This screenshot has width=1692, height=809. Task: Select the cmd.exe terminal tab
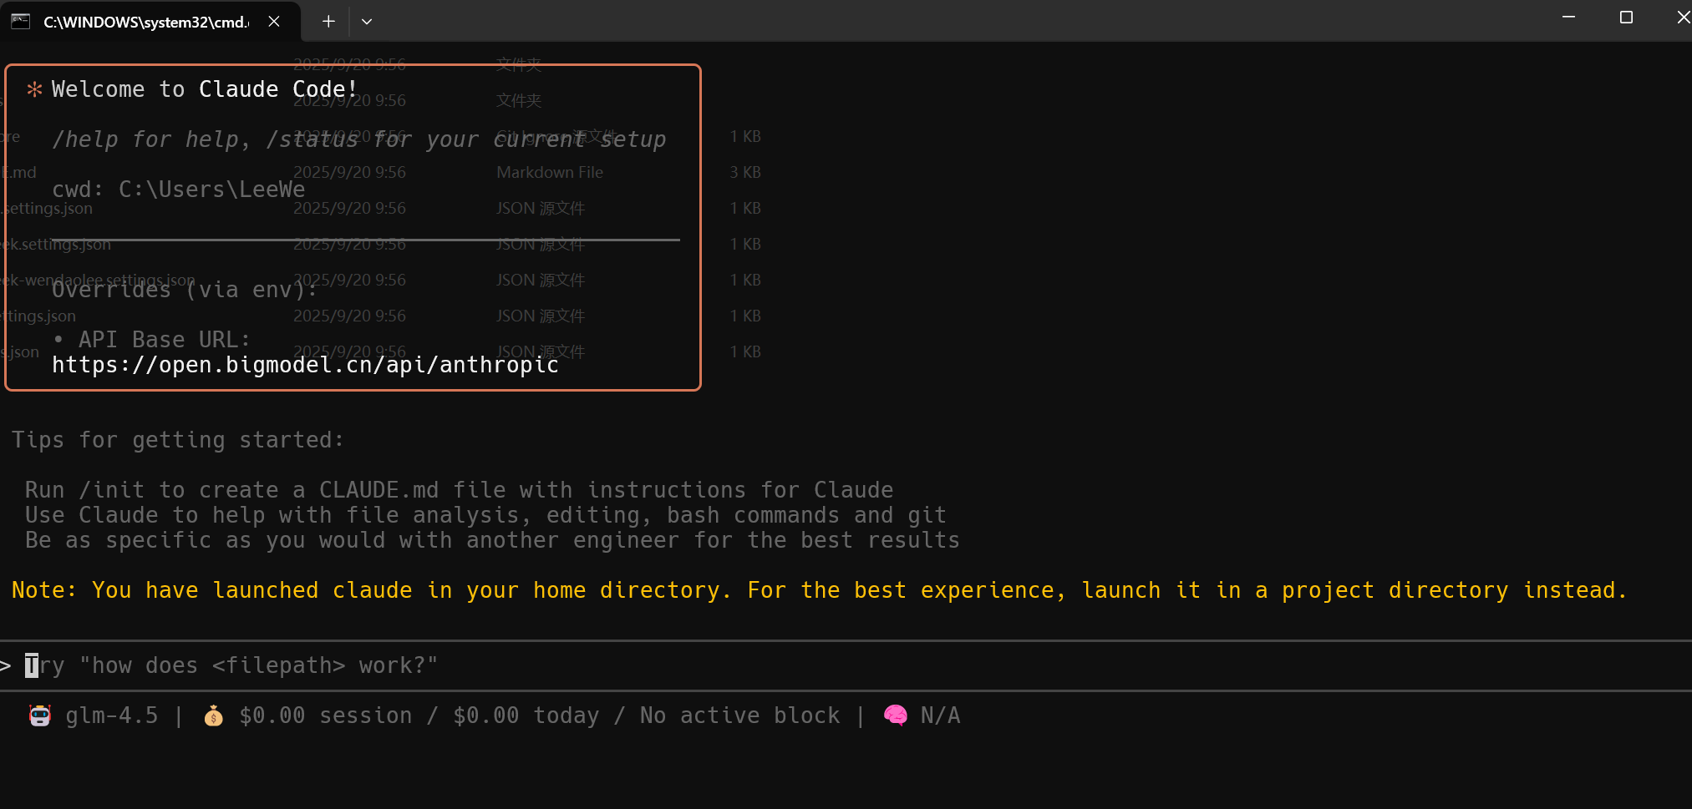coord(150,22)
